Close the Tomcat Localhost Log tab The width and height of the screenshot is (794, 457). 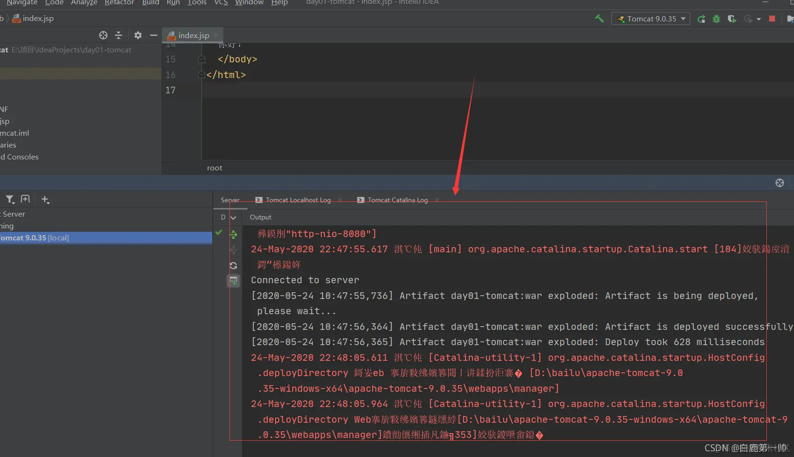click(x=340, y=200)
